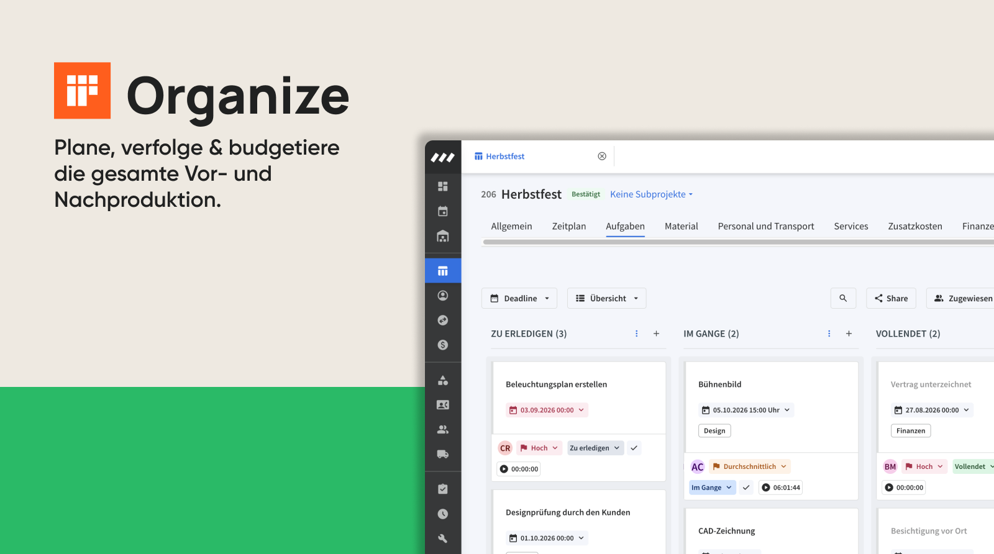Add a task to IM GANGE column
Screen dimensions: 994x554
[x=849, y=334]
